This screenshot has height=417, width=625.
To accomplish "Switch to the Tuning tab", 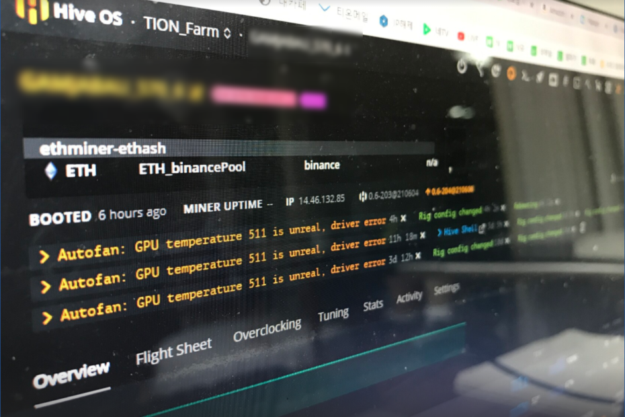I will click(333, 314).
